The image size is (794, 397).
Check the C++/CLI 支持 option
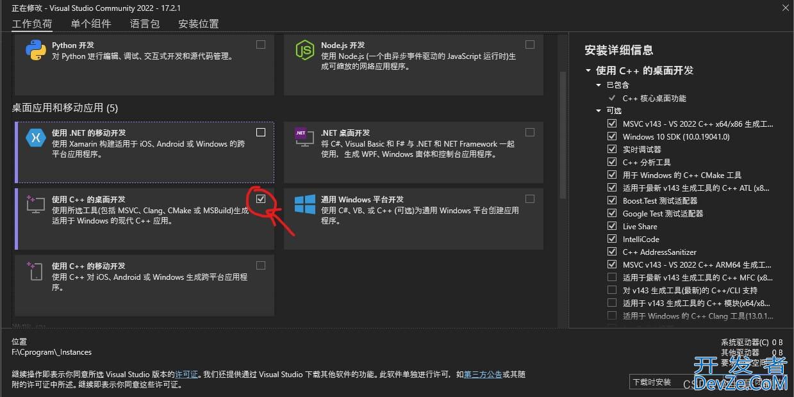pyautogui.click(x=612, y=290)
